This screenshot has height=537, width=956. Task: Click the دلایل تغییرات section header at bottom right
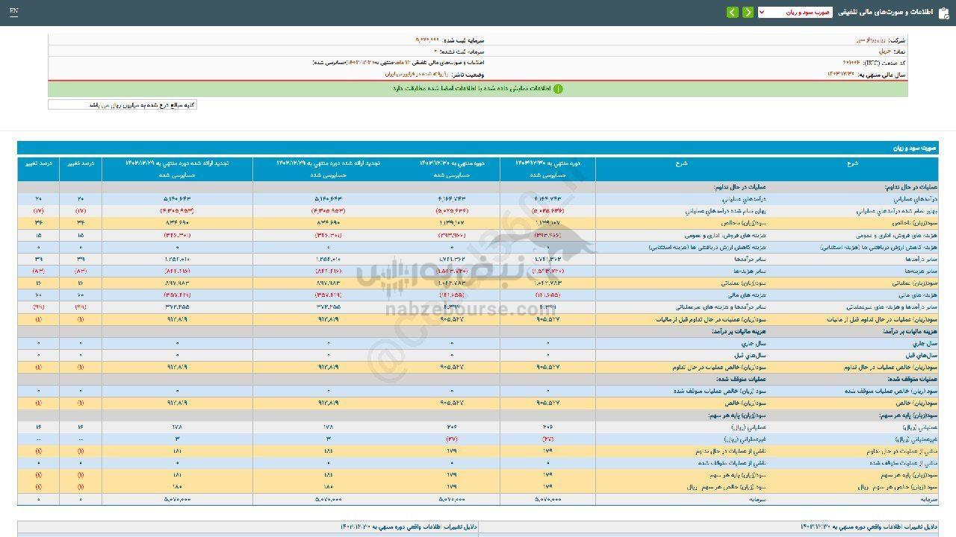point(870,527)
